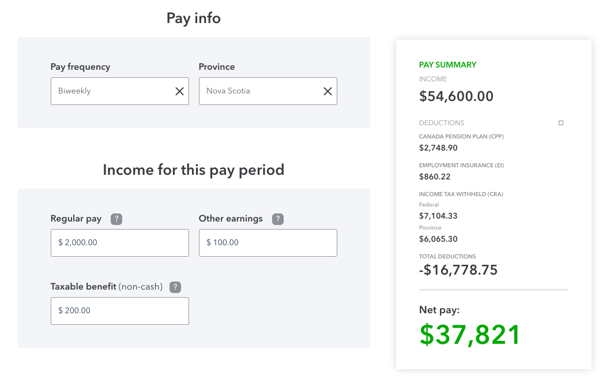Click the Regular pay amount field
The height and width of the screenshot is (379, 610).
click(119, 243)
